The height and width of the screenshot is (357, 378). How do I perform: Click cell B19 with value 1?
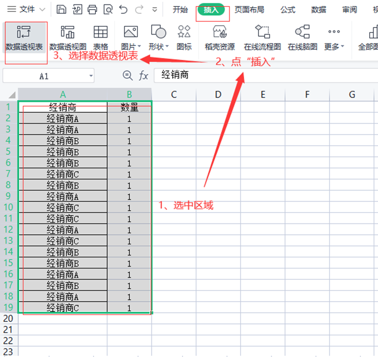pyautogui.click(x=129, y=307)
